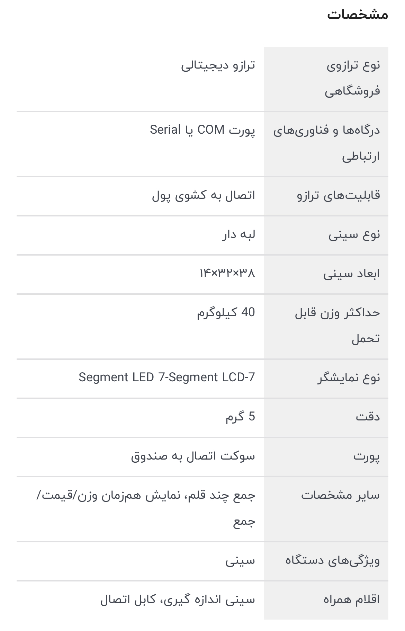
Task: Click the tray dimensions ۱۴×۳۲×۳۸ value
Action: tap(227, 274)
